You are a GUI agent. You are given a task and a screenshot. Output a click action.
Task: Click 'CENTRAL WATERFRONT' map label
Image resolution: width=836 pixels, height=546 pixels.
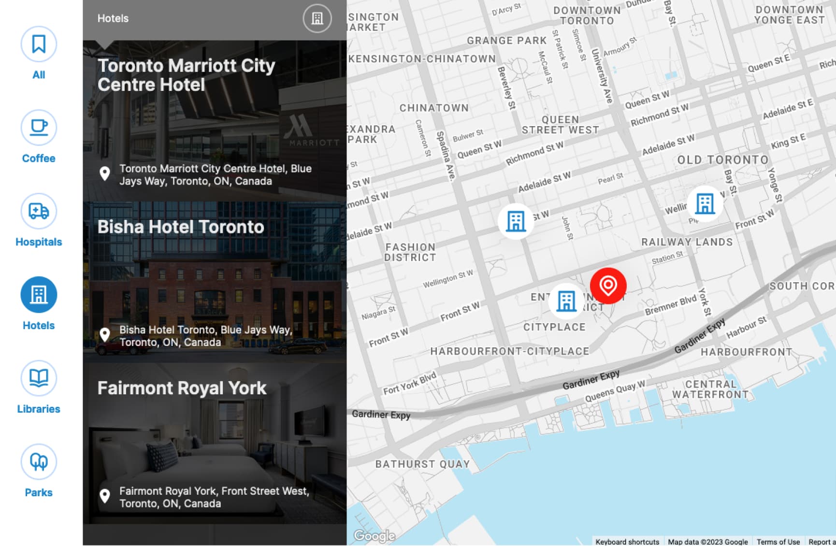coord(710,389)
